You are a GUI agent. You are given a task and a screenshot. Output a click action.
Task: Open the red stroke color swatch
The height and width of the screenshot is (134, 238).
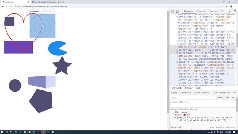[184, 115]
